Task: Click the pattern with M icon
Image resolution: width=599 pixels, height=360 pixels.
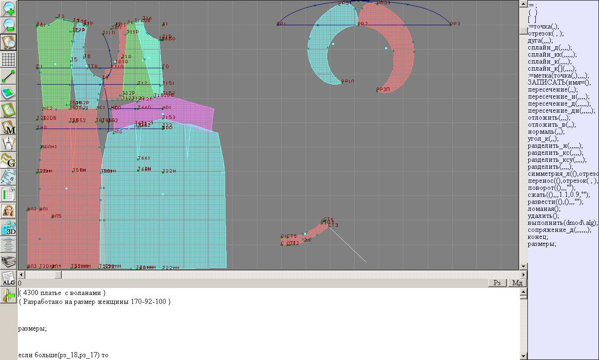Action: (x=8, y=127)
